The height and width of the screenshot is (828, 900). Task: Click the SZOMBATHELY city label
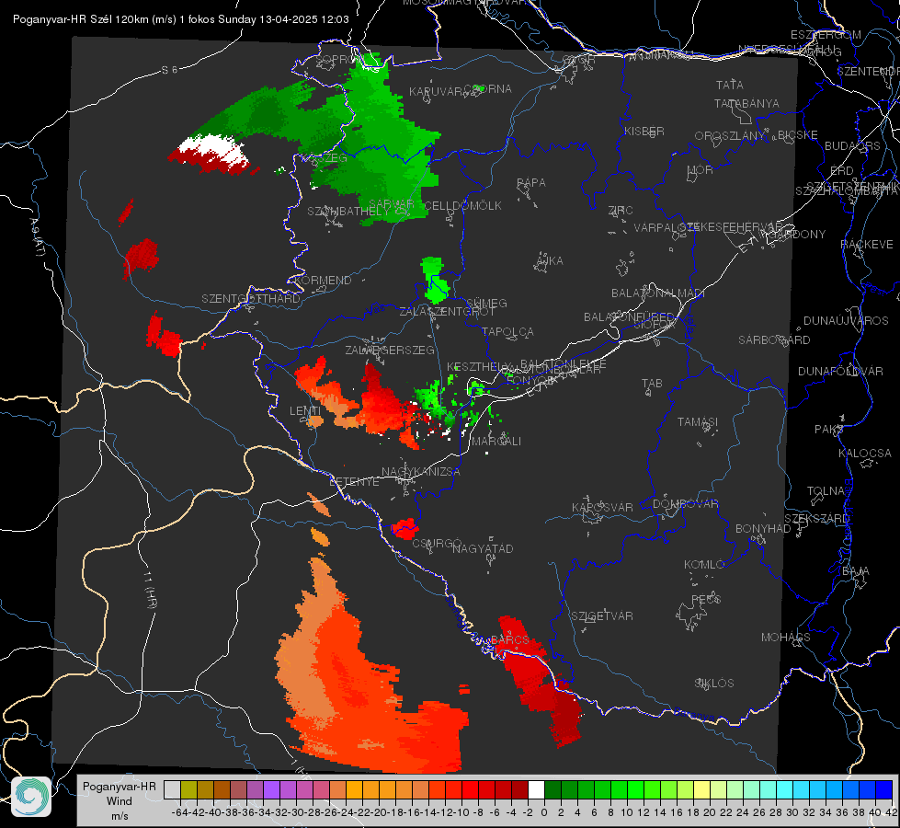coord(348,212)
